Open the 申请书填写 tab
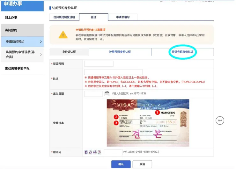The image size is (236, 169). [123, 17]
